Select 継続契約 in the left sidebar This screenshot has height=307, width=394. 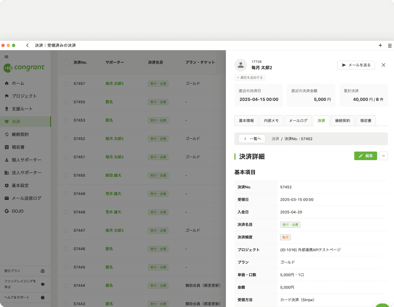click(x=20, y=134)
